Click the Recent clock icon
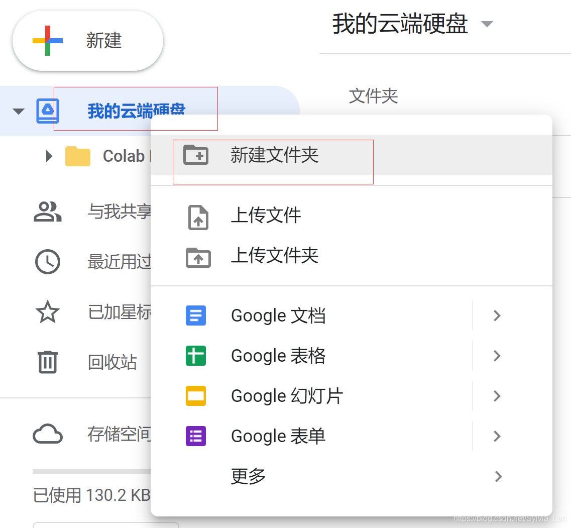The width and height of the screenshot is (571, 528). pos(48,262)
